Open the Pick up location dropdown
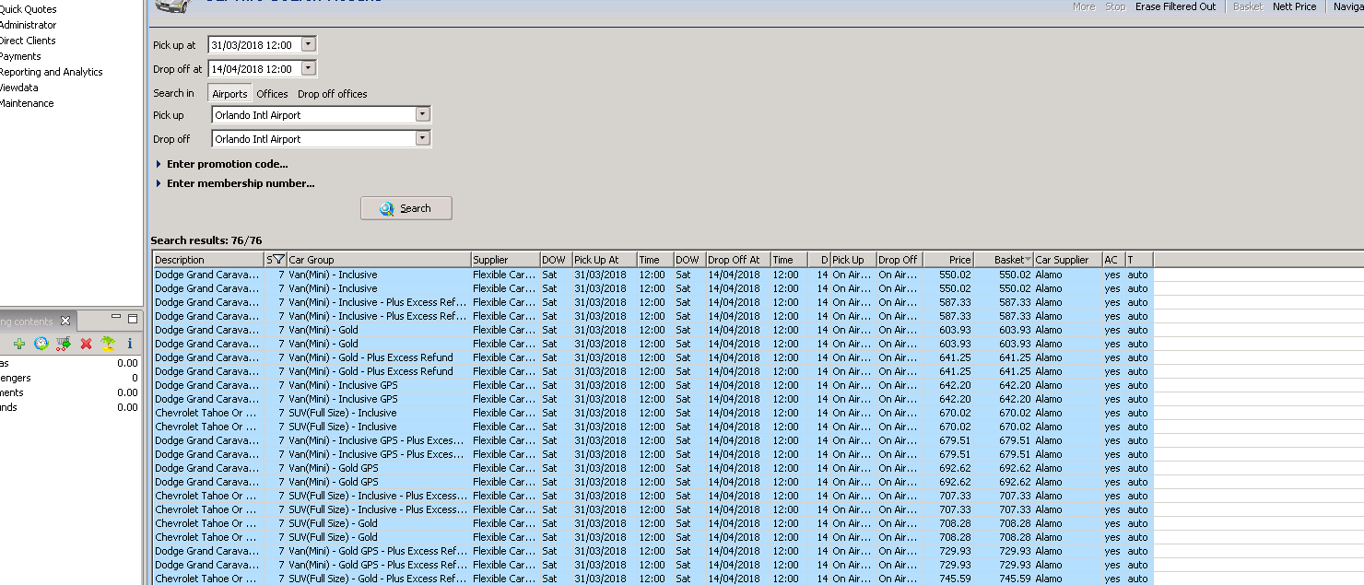This screenshot has width=1364, height=585. (422, 115)
